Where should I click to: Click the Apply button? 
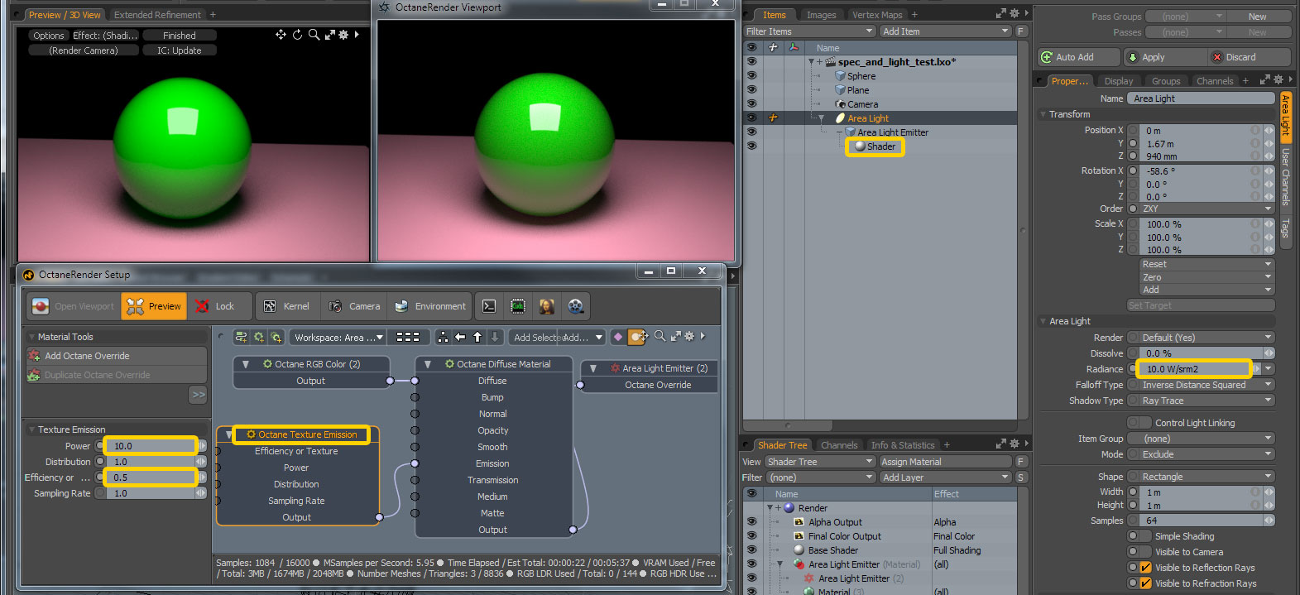1164,57
